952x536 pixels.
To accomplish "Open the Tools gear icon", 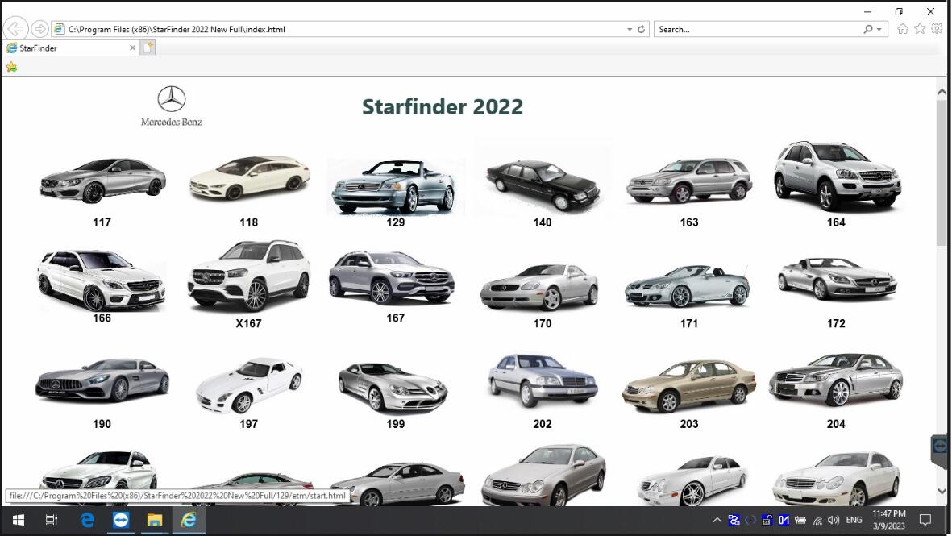I will tap(937, 28).
